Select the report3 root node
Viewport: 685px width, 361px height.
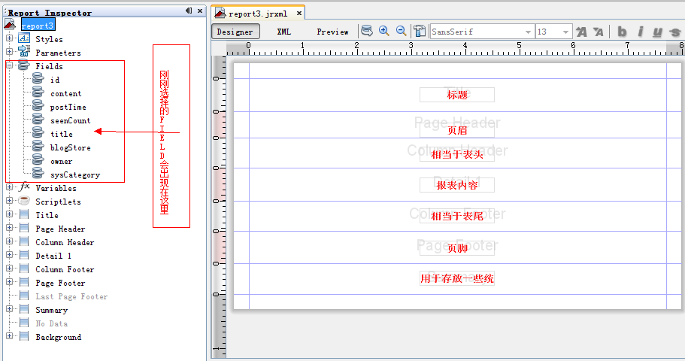pos(38,26)
